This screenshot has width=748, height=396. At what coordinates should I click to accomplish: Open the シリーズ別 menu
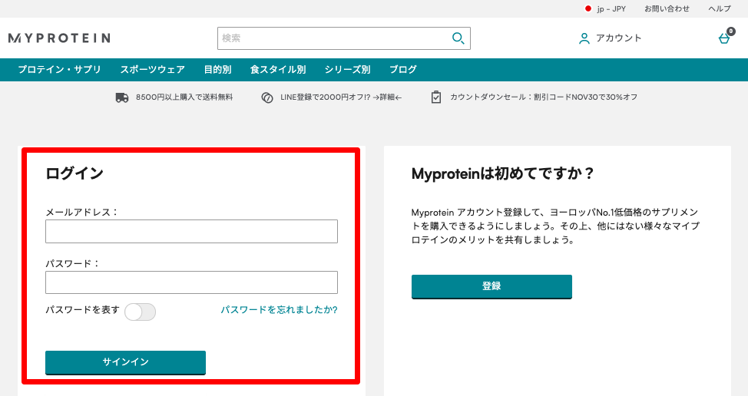[x=347, y=70]
